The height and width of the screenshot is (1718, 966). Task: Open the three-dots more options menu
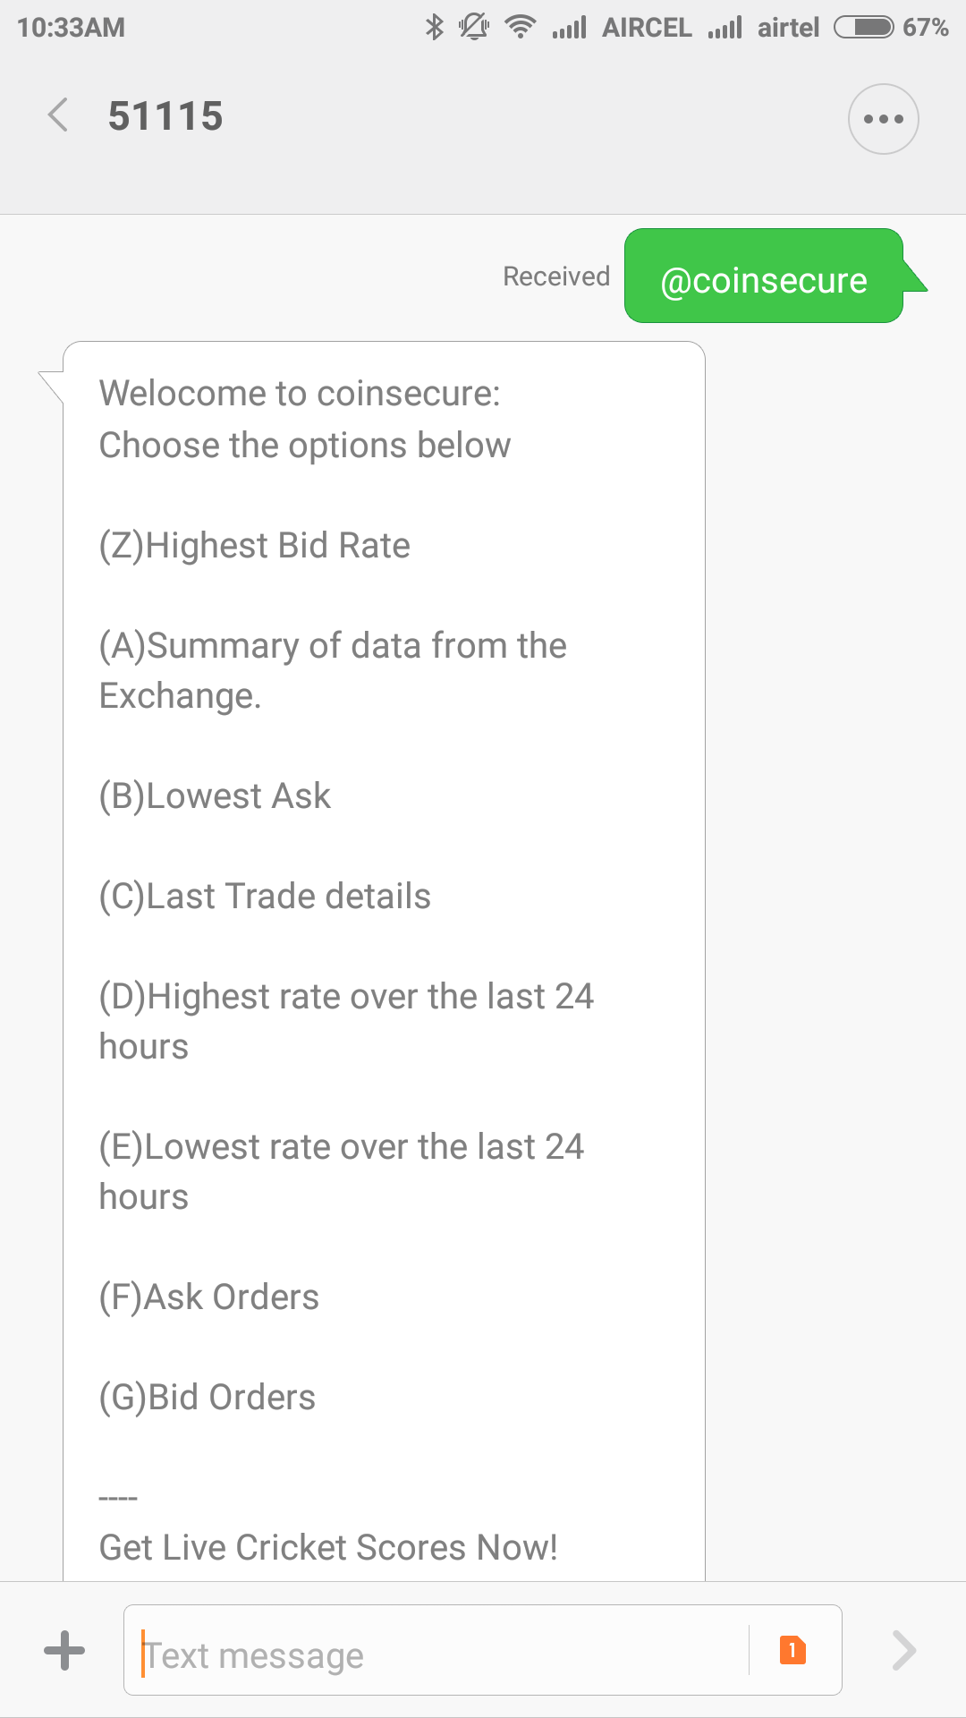pyautogui.click(x=883, y=119)
